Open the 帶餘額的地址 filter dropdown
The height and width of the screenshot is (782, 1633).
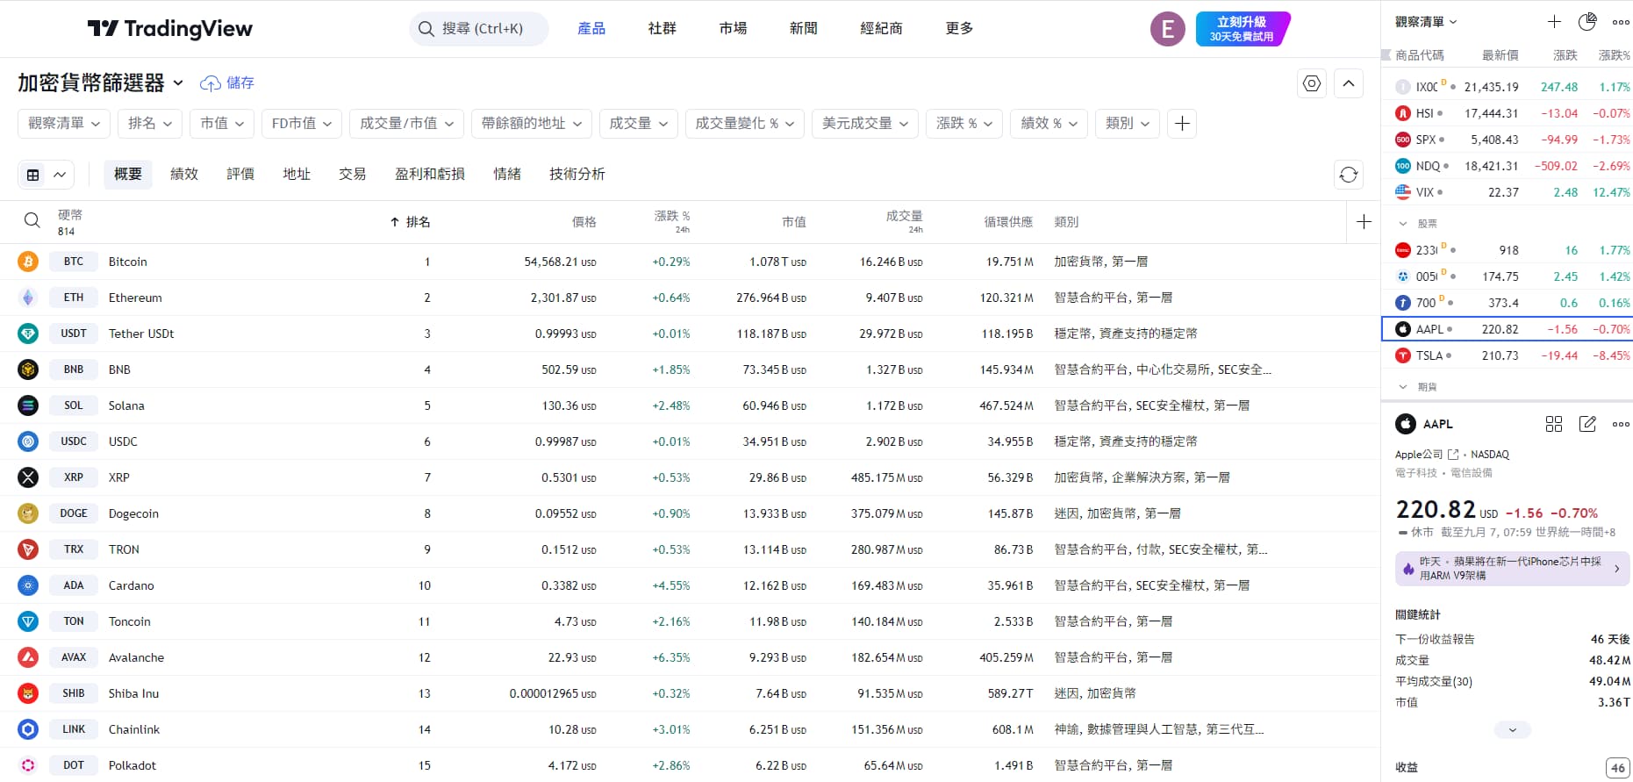[x=532, y=124]
